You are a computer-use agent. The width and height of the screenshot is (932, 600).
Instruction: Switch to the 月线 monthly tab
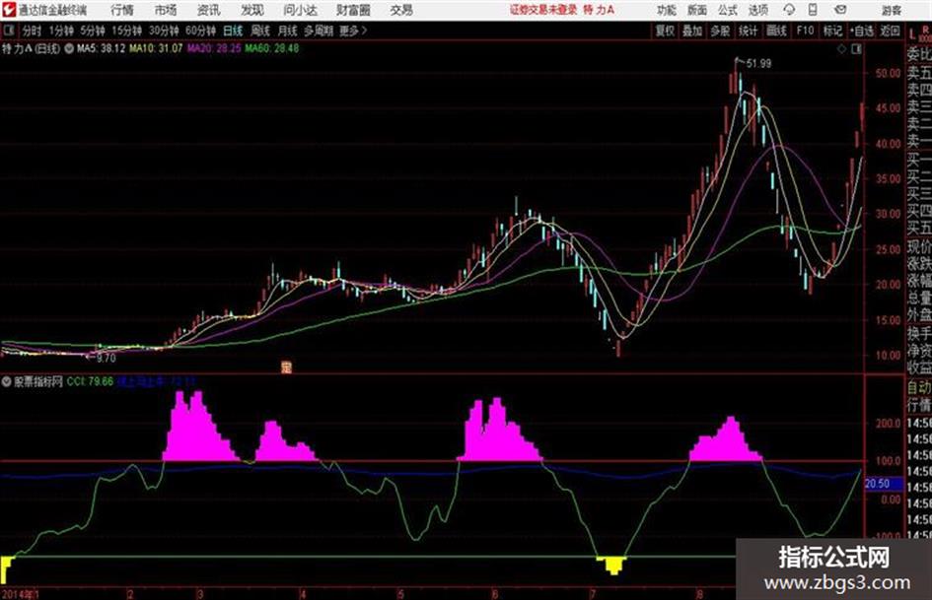point(288,31)
